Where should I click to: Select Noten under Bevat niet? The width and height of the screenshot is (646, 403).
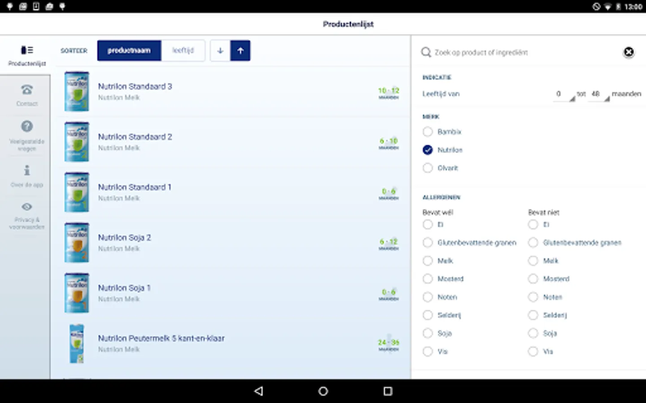[x=533, y=297]
